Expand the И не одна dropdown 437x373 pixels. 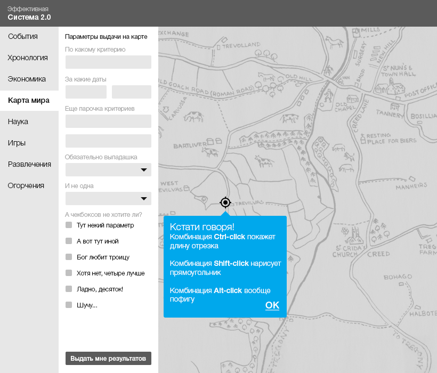(108, 199)
